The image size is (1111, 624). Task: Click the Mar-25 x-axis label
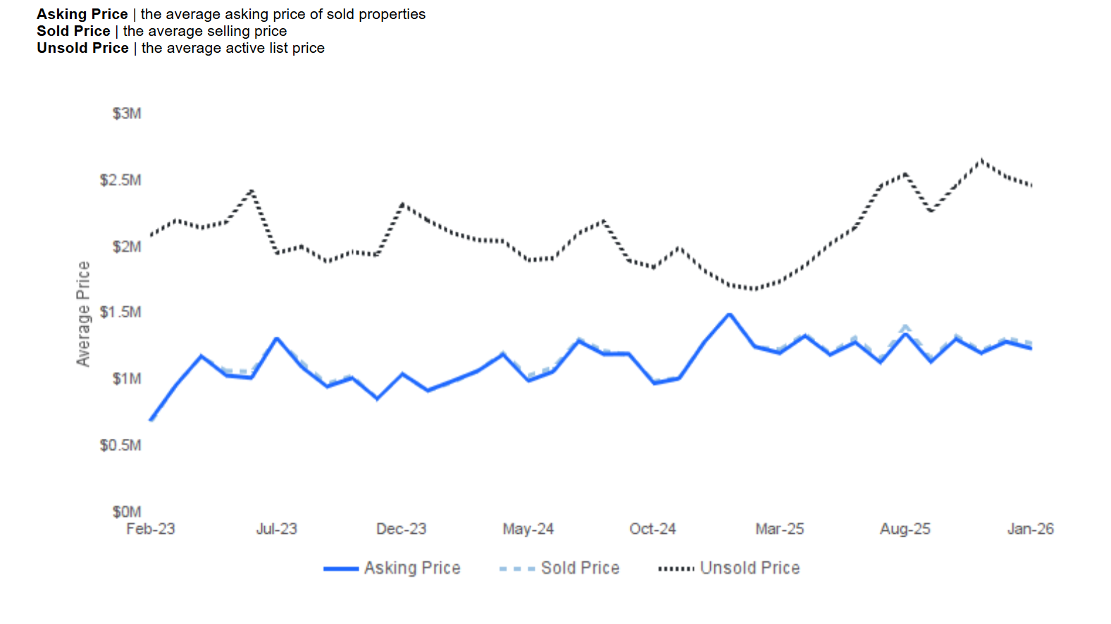click(x=779, y=529)
